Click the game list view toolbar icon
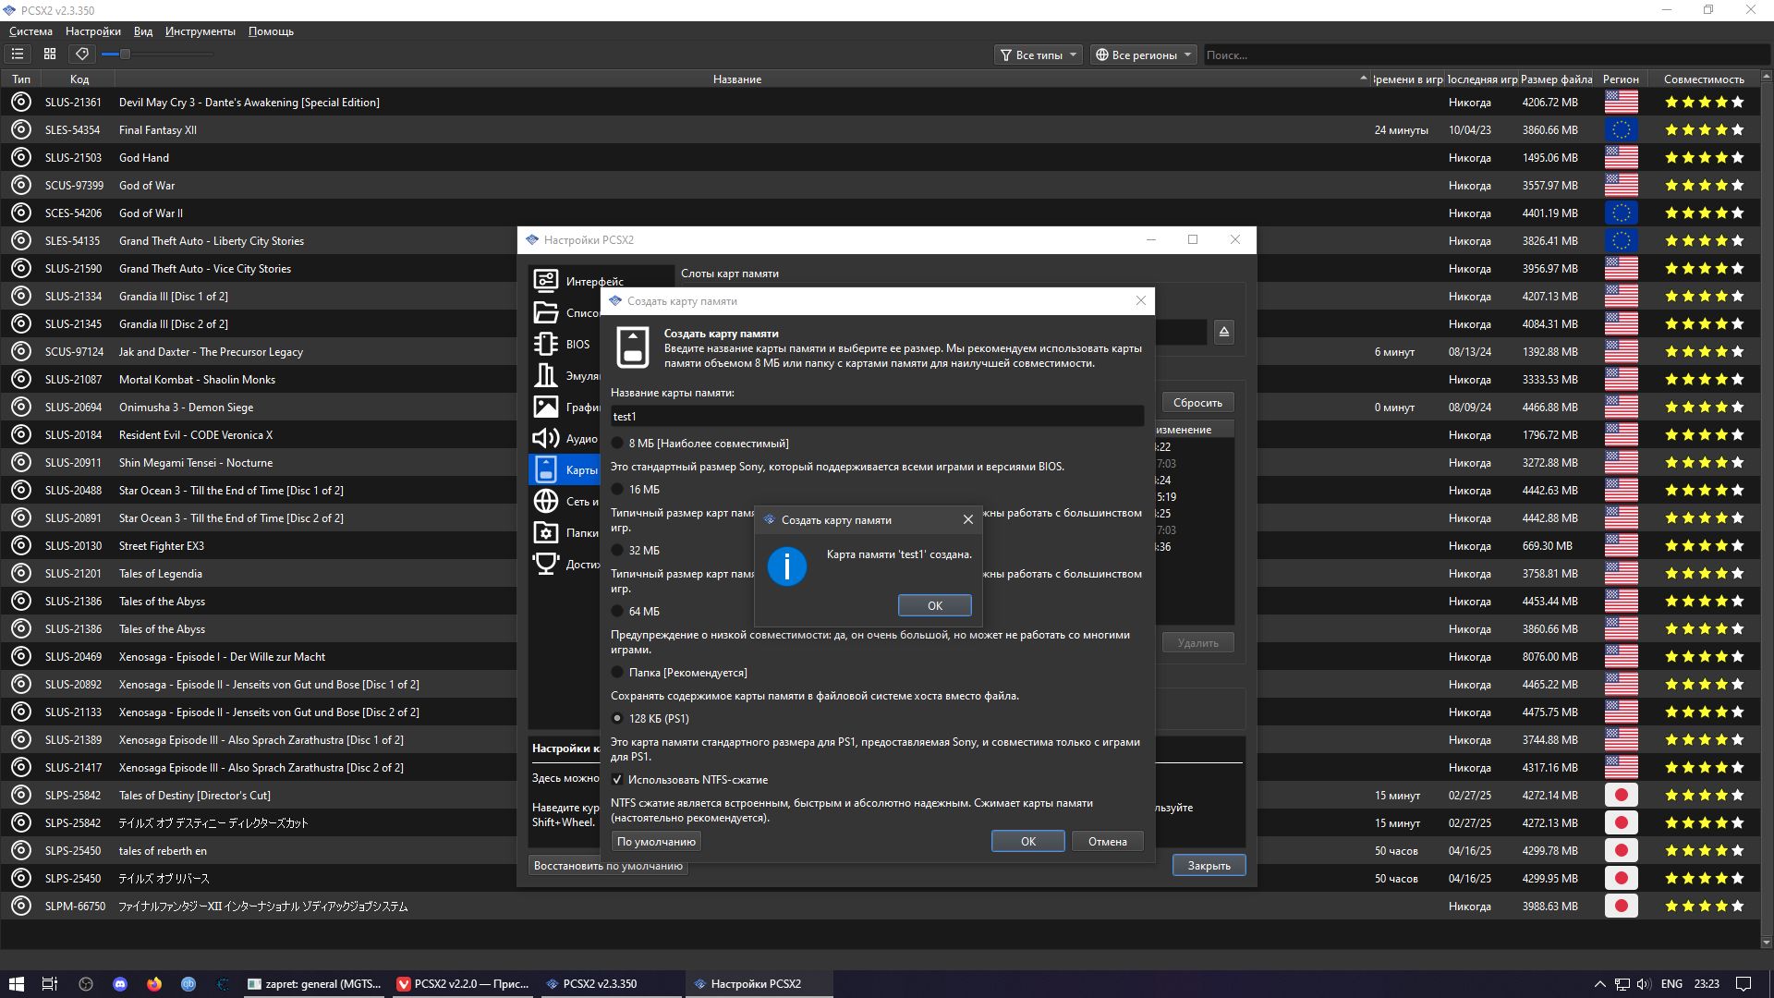The image size is (1774, 998). (x=18, y=55)
